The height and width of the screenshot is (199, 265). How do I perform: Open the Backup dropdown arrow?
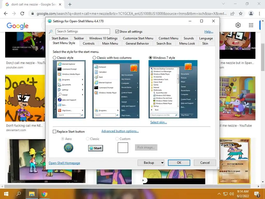[x=162, y=163]
